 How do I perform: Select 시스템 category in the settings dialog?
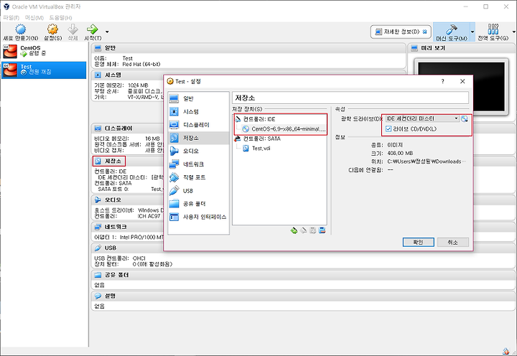(x=198, y=112)
